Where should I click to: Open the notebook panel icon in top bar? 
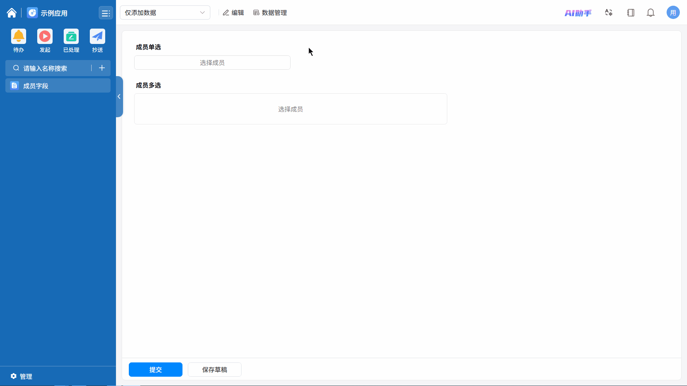[x=630, y=13]
